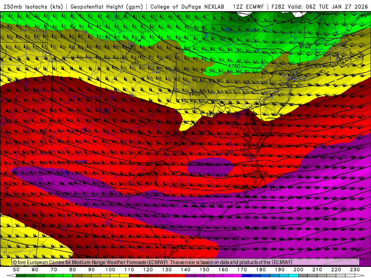Click the 60 knot legend label
The height and width of the screenshot is (278, 371).
[35, 270]
